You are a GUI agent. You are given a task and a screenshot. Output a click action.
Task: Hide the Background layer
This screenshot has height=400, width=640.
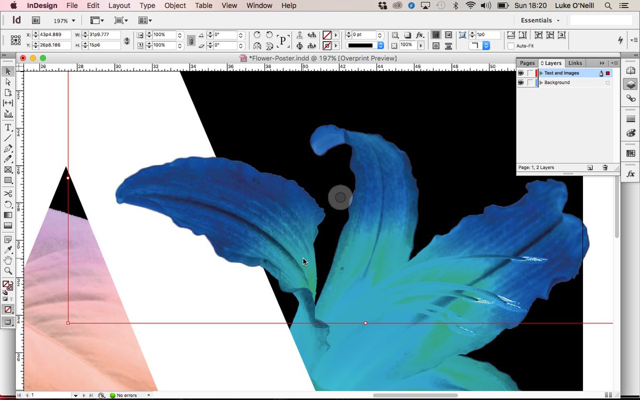pyautogui.click(x=521, y=83)
